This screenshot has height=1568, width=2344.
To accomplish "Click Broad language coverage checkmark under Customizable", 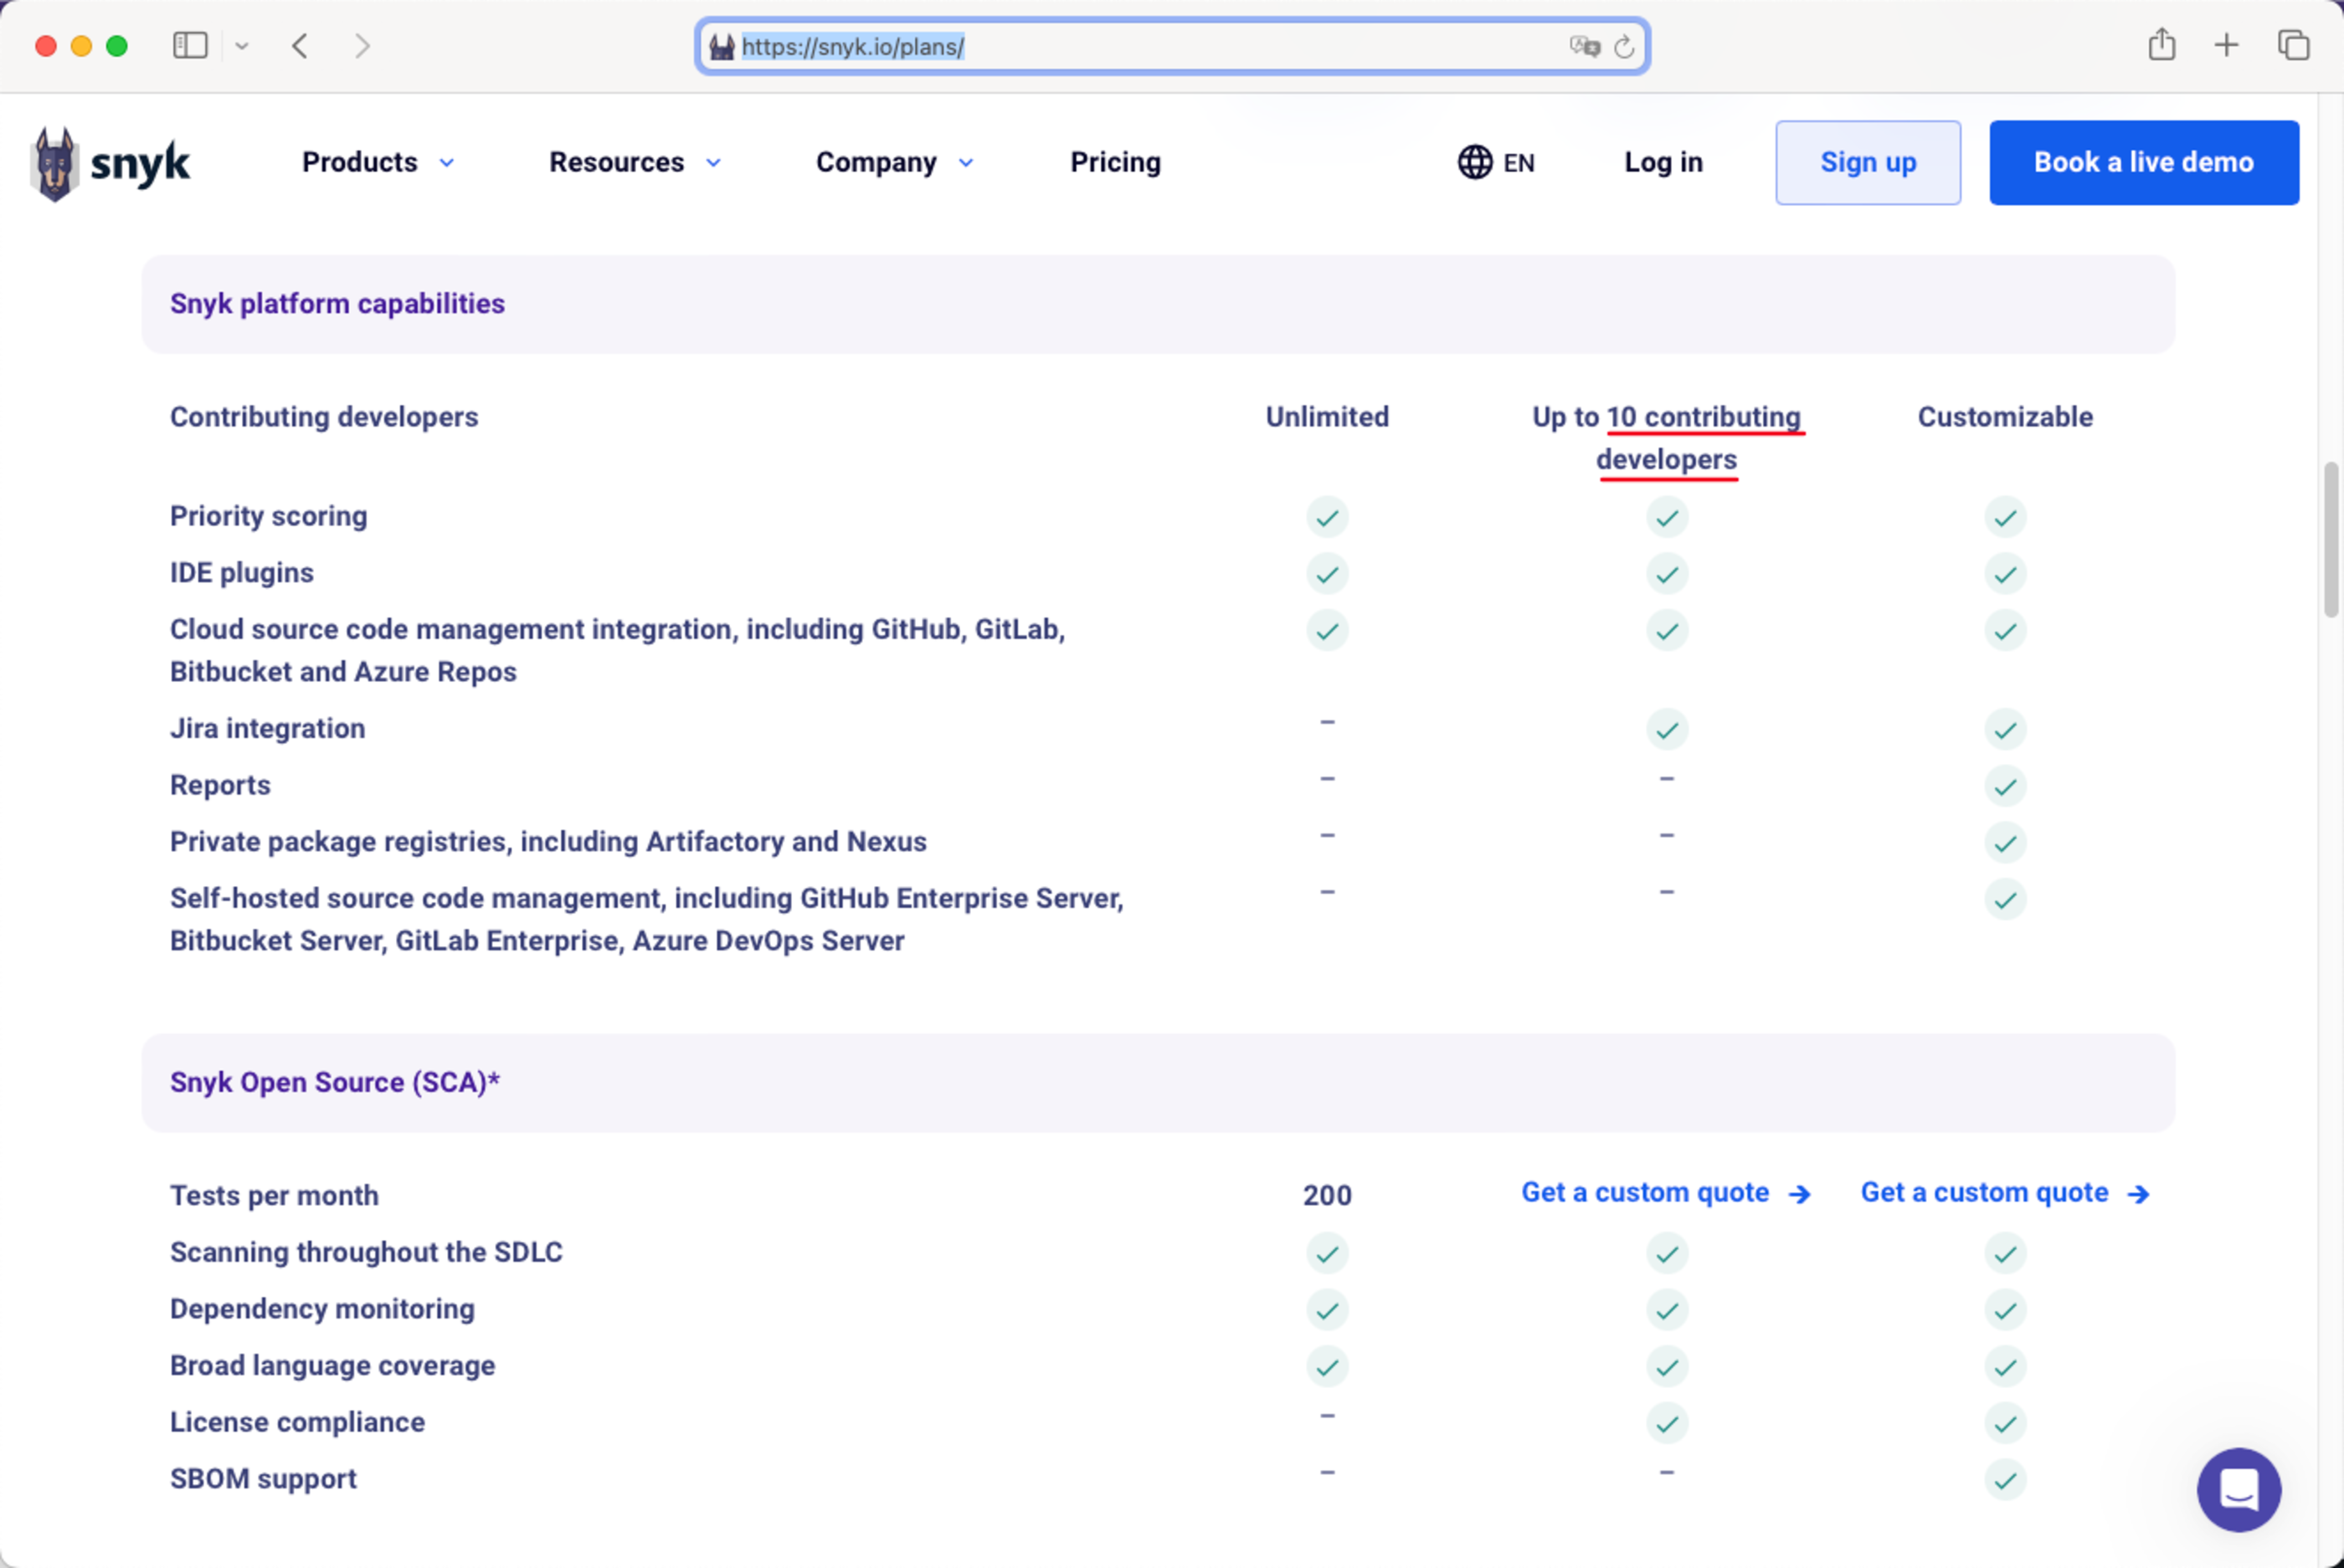I will pos(2006,1367).
